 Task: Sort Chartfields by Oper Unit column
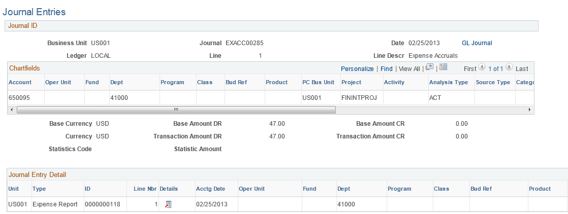pyautogui.click(x=57, y=82)
